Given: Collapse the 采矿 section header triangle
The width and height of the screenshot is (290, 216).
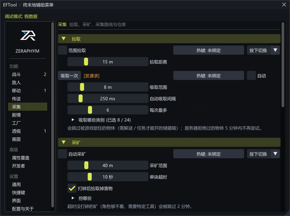Looking at the screenshot, I should [64, 142].
